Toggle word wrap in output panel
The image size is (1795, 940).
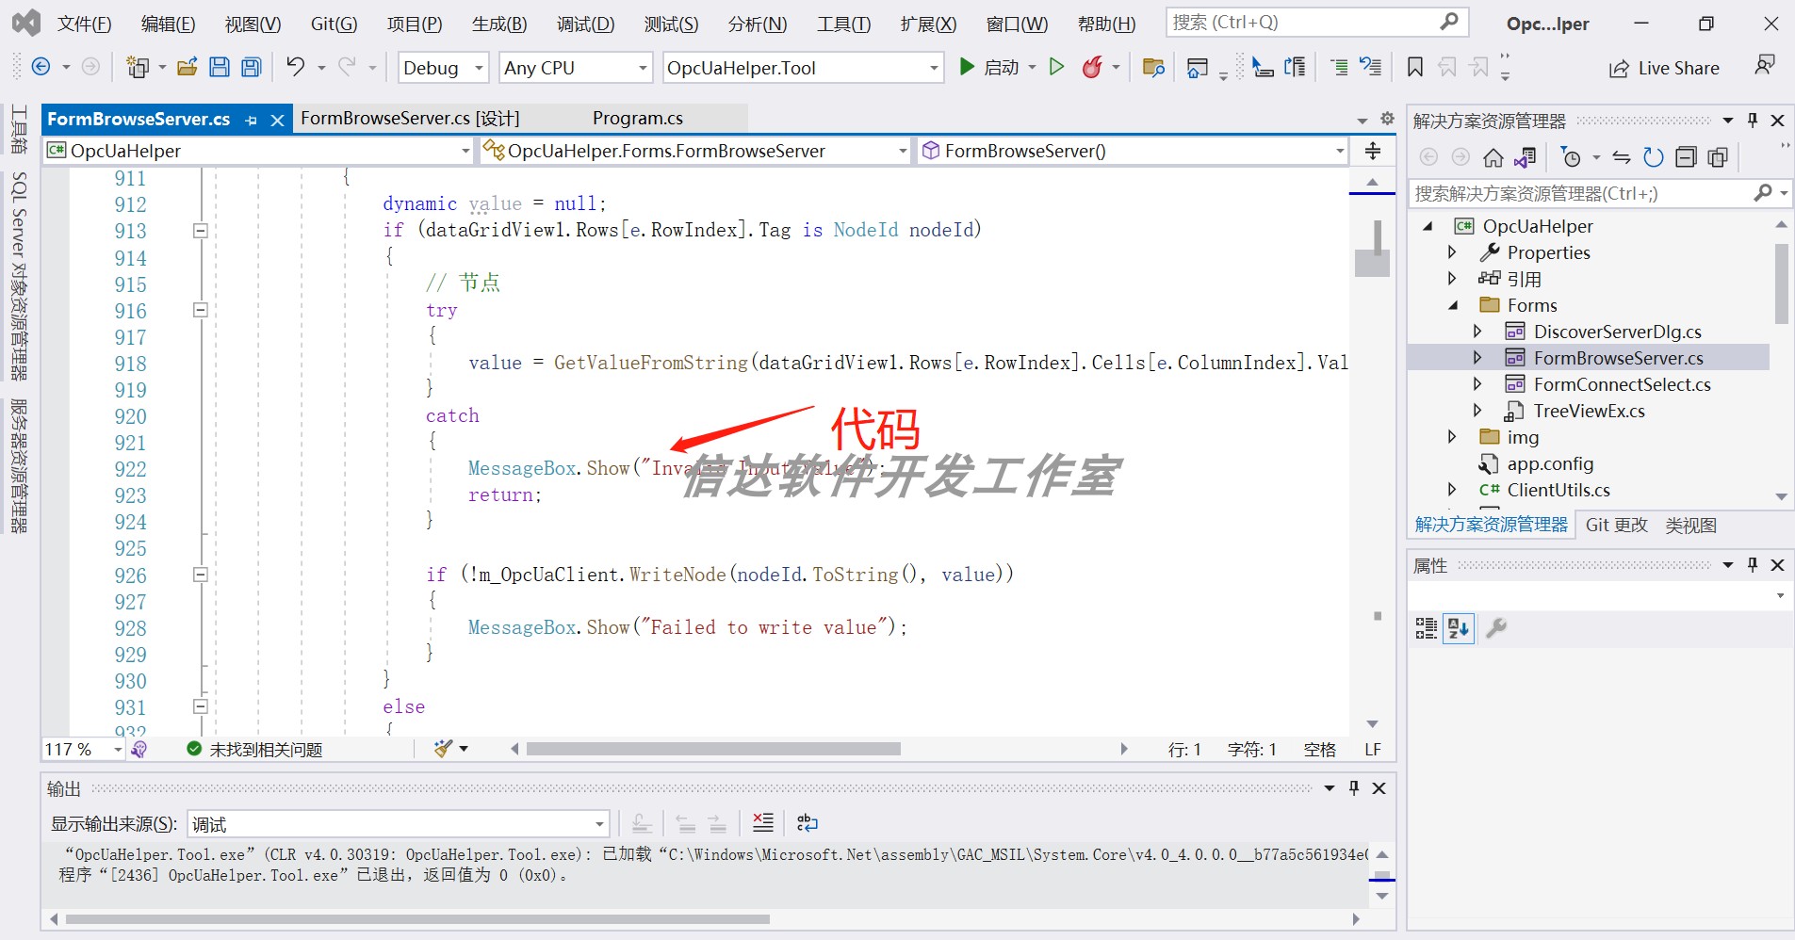(x=808, y=823)
